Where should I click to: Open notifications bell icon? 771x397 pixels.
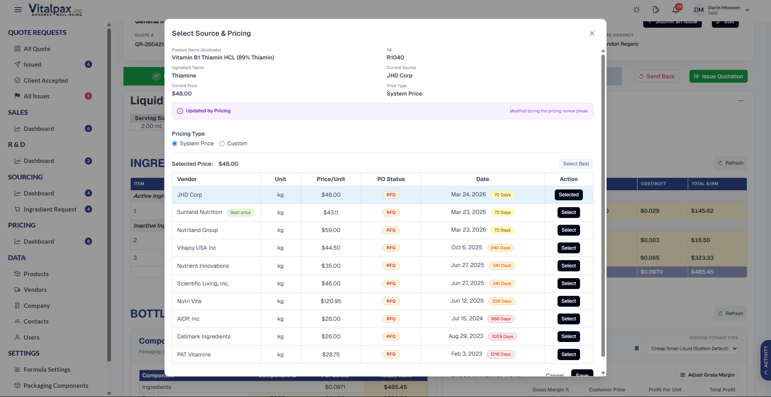pyautogui.click(x=676, y=10)
